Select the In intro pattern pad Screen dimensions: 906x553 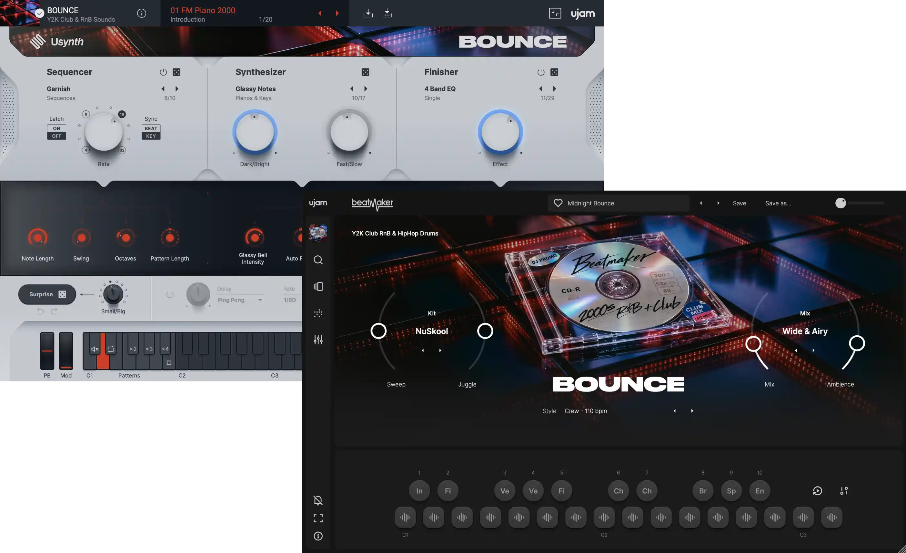[x=419, y=491]
